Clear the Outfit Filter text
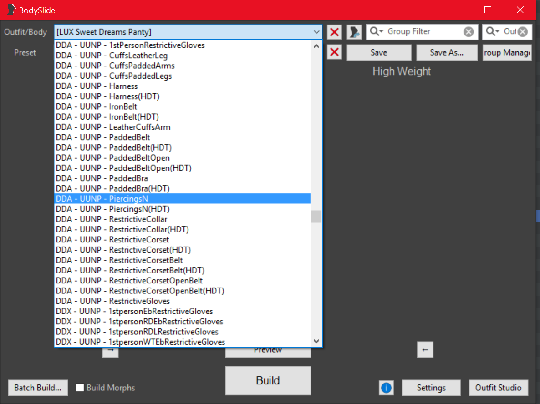This screenshot has height=404, width=540. tap(522, 32)
